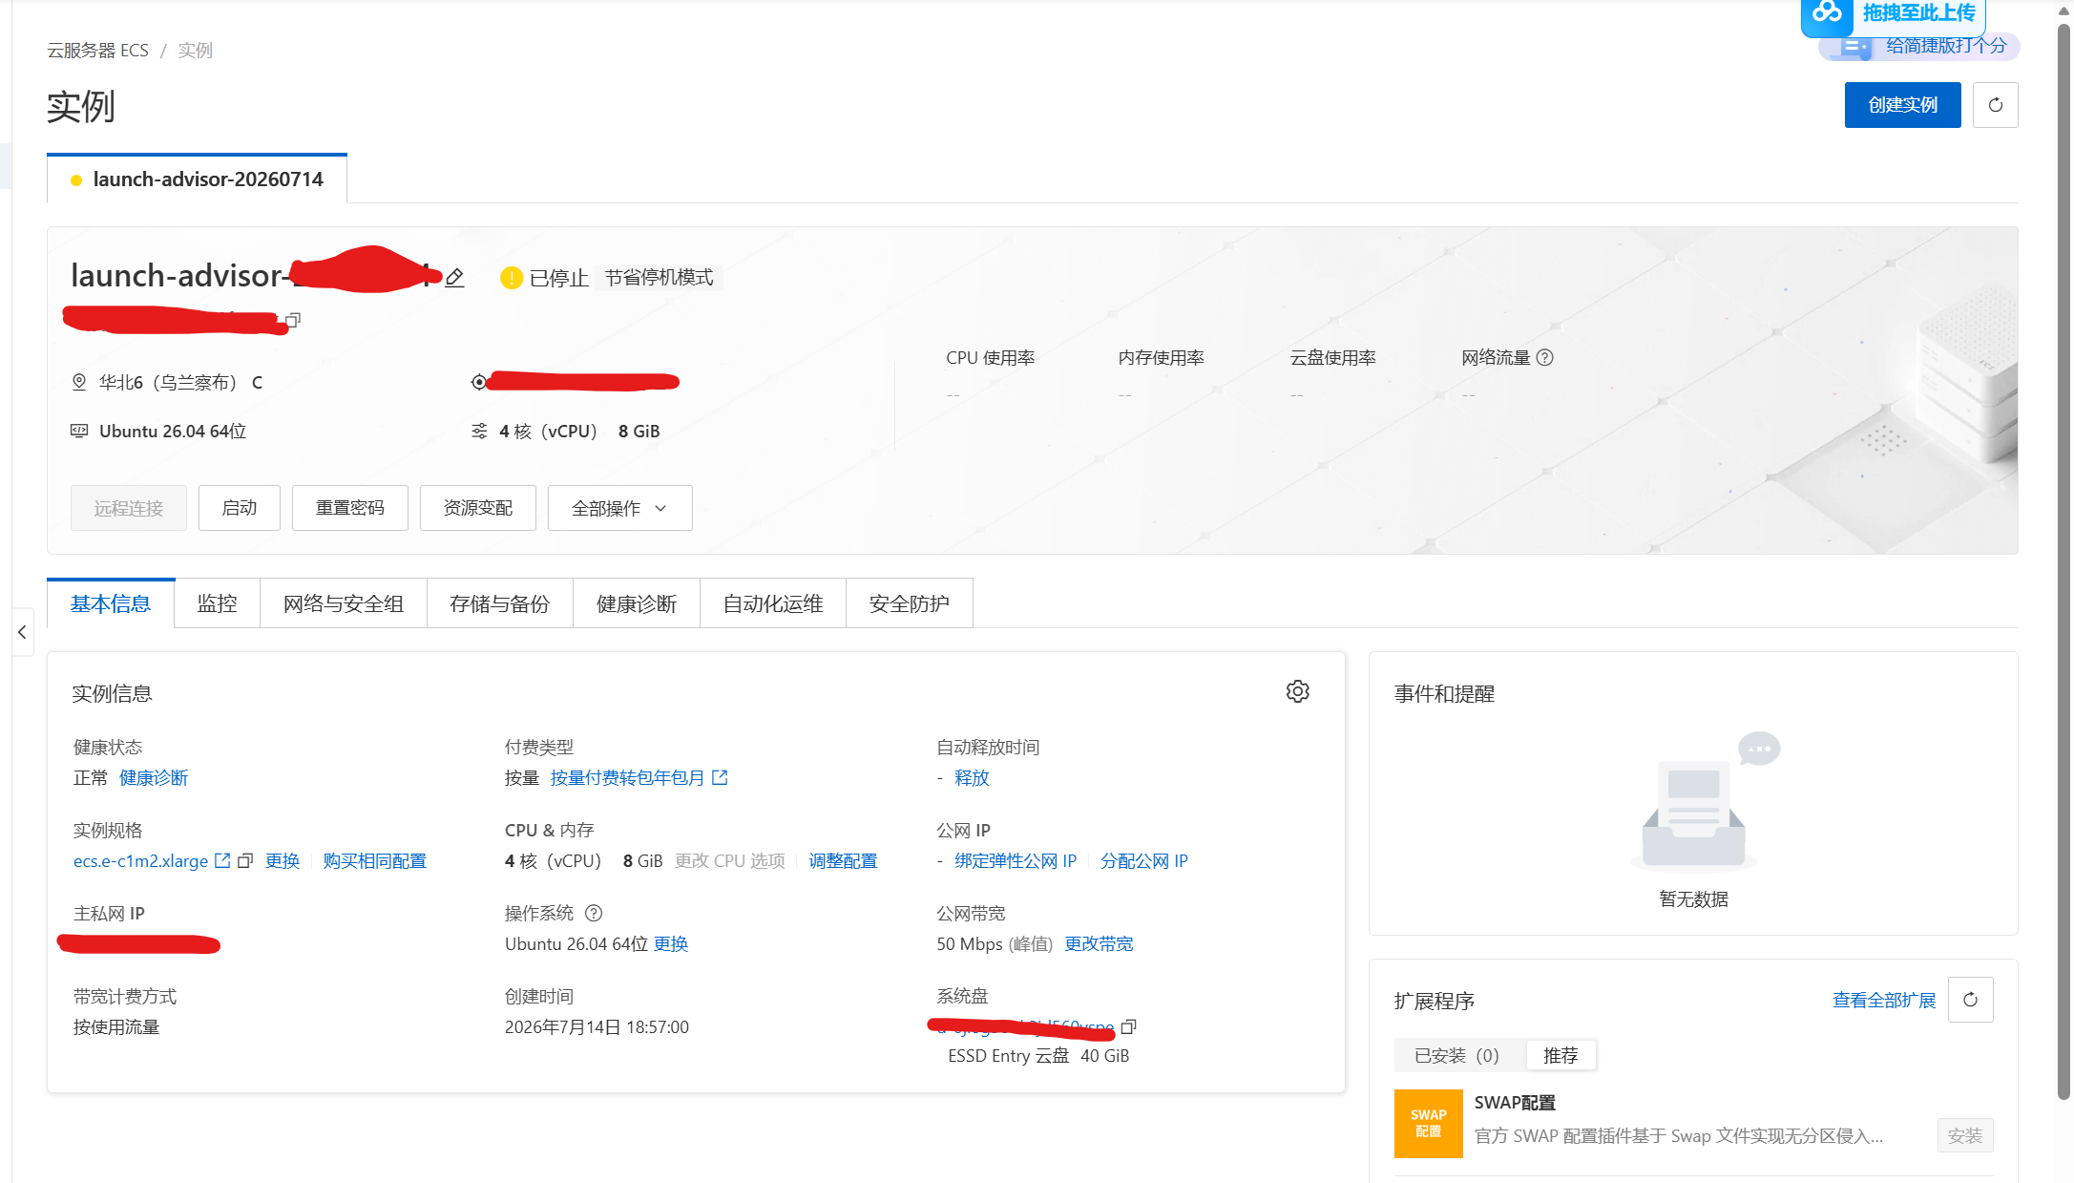Open the 存储与备份 tab
Image resolution: width=2074 pixels, height=1183 pixels.
pos(499,603)
